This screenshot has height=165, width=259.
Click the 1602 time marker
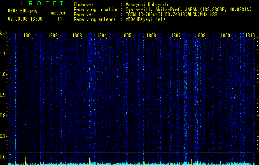tap(53, 35)
